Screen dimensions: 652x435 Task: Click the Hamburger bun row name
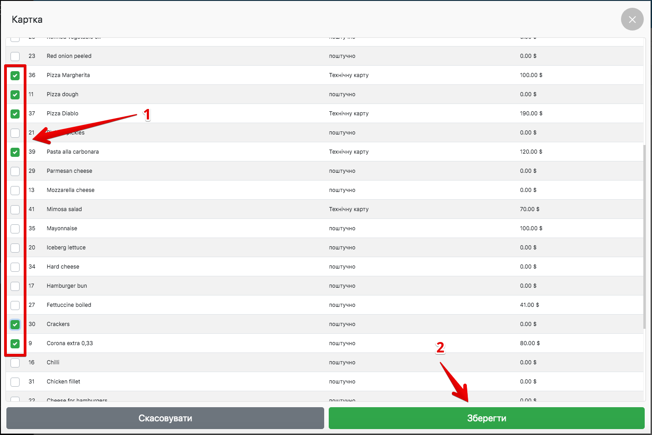[67, 286]
